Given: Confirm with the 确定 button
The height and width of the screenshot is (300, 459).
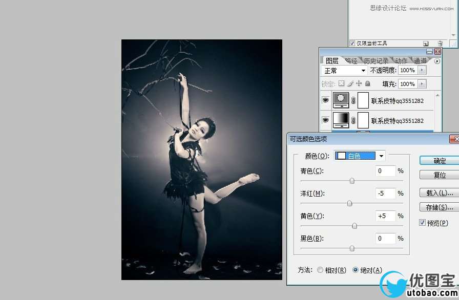Looking at the screenshot, I should point(440,161).
